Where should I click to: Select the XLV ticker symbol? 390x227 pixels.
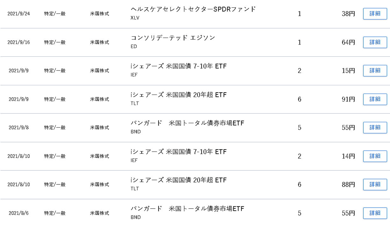pos(135,18)
